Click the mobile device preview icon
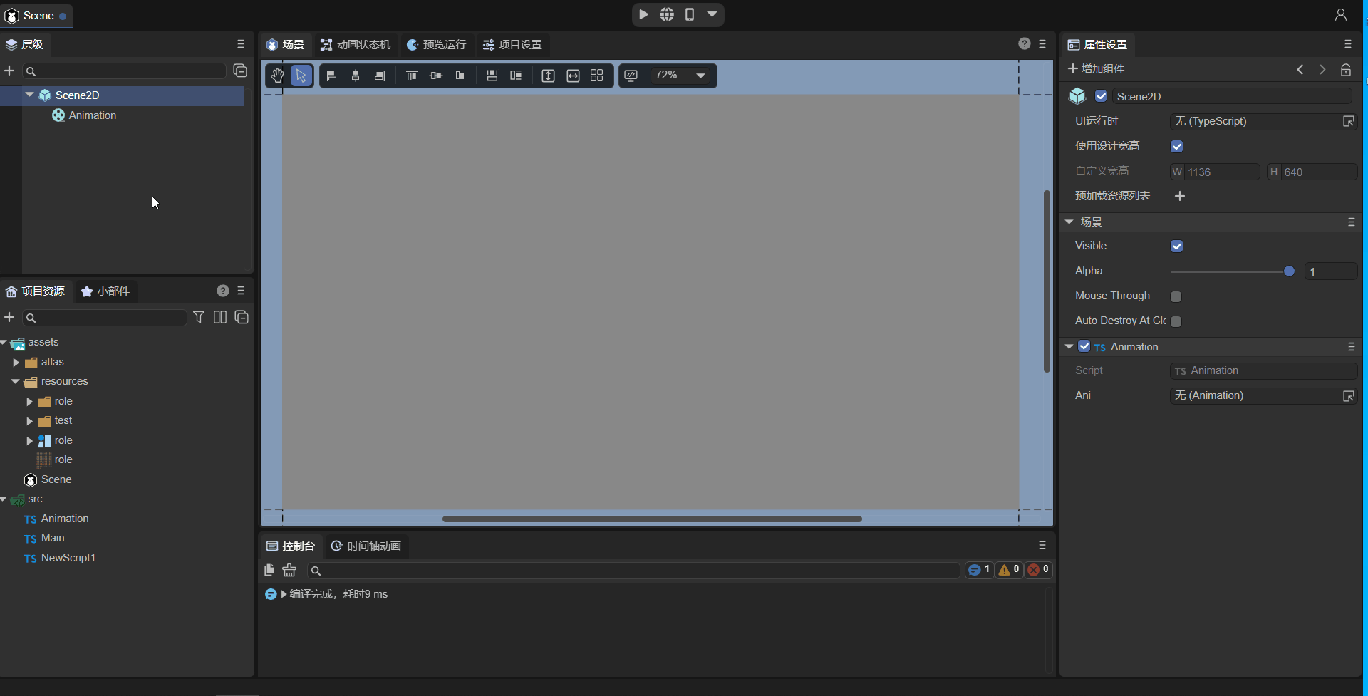Screen dimensions: 1368x696 689,14
